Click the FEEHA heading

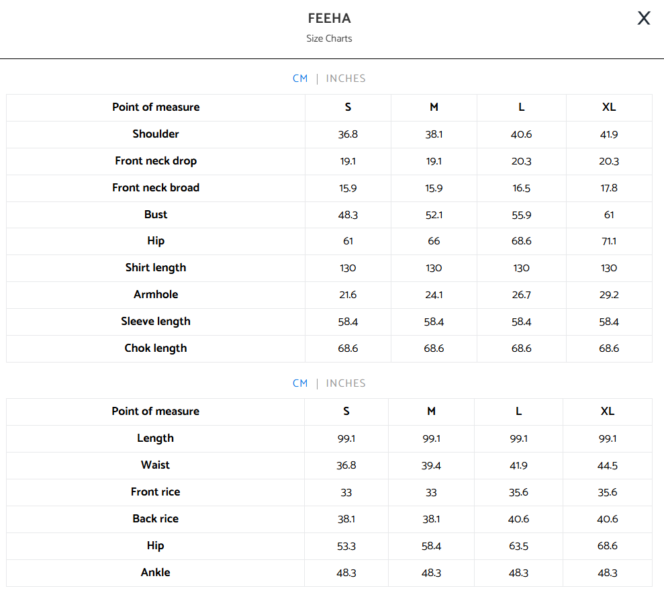click(x=329, y=19)
